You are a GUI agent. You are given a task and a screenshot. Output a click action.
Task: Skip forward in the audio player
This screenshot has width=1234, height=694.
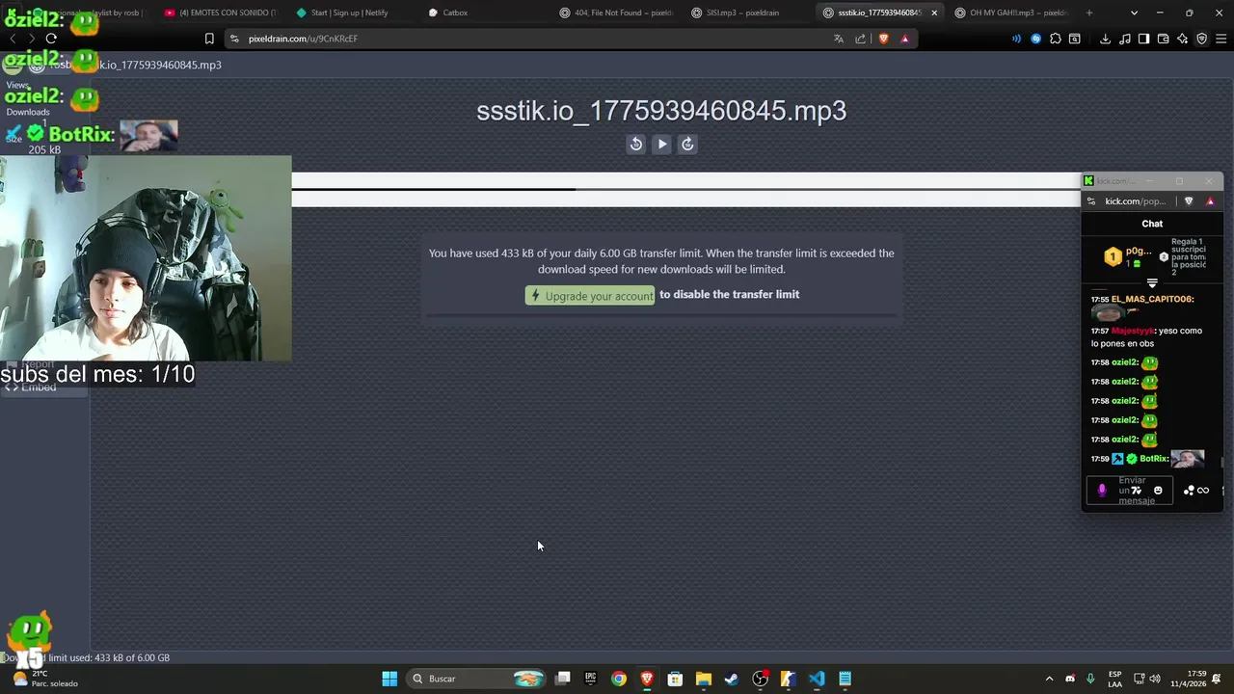tap(687, 144)
